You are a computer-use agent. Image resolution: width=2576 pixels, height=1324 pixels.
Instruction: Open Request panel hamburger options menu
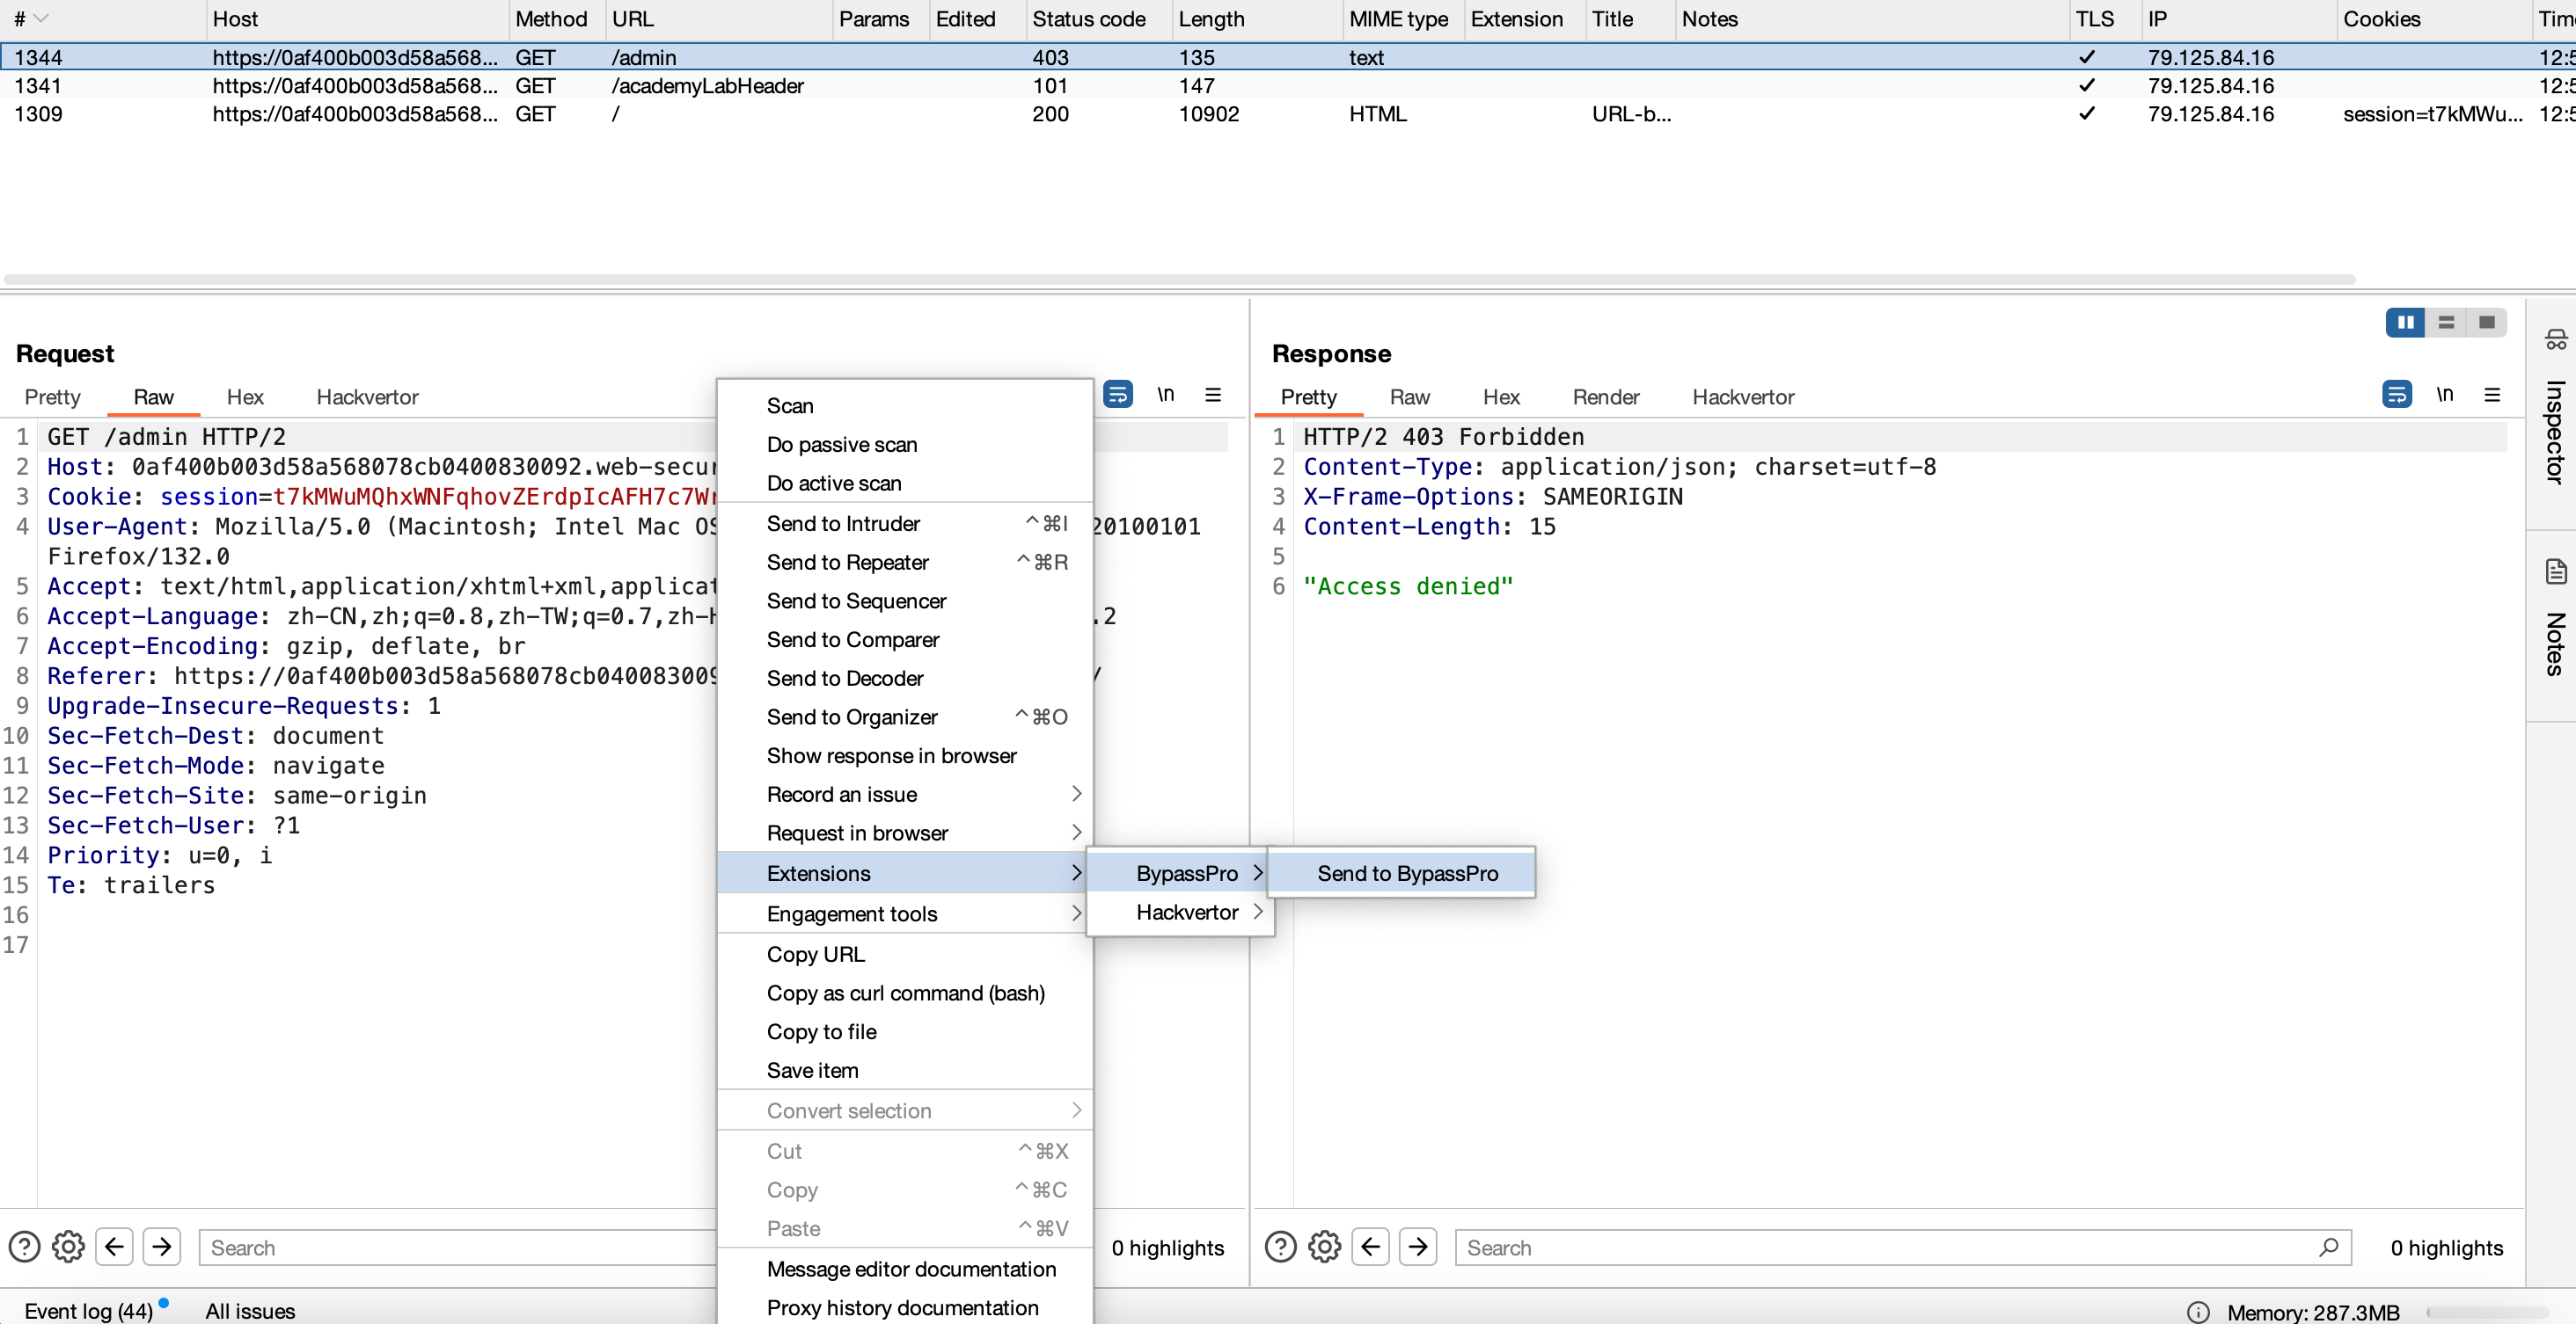coord(1213,395)
